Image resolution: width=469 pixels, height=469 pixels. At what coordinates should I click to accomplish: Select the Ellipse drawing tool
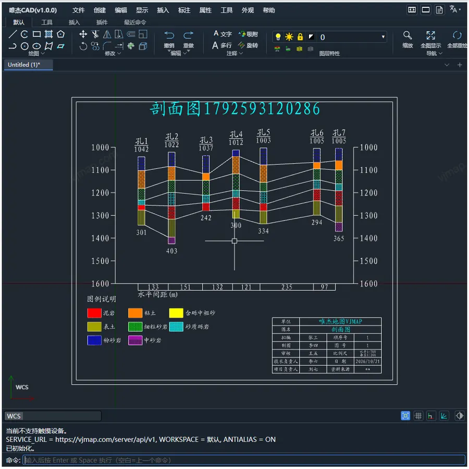pyautogui.click(x=36, y=46)
